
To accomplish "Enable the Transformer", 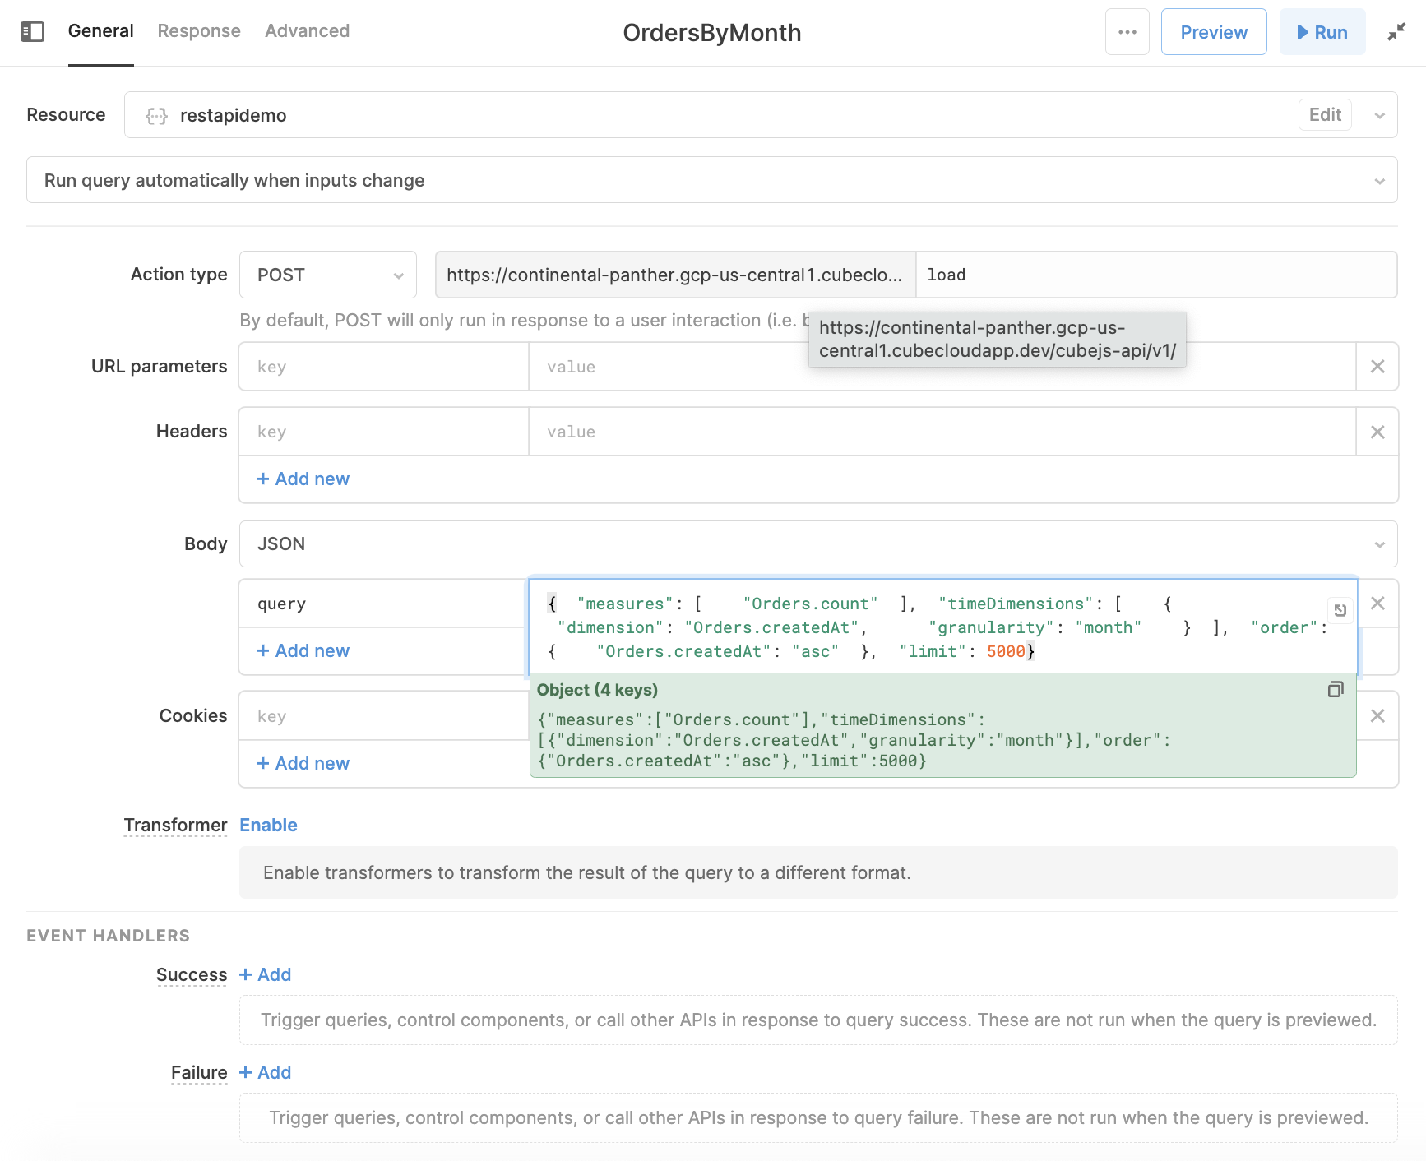I will [268, 826].
